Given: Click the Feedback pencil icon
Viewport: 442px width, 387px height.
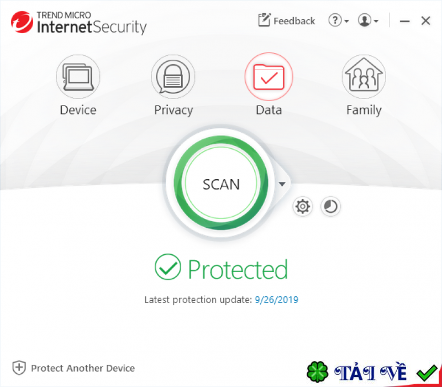Looking at the screenshot, I should (265, 20).
